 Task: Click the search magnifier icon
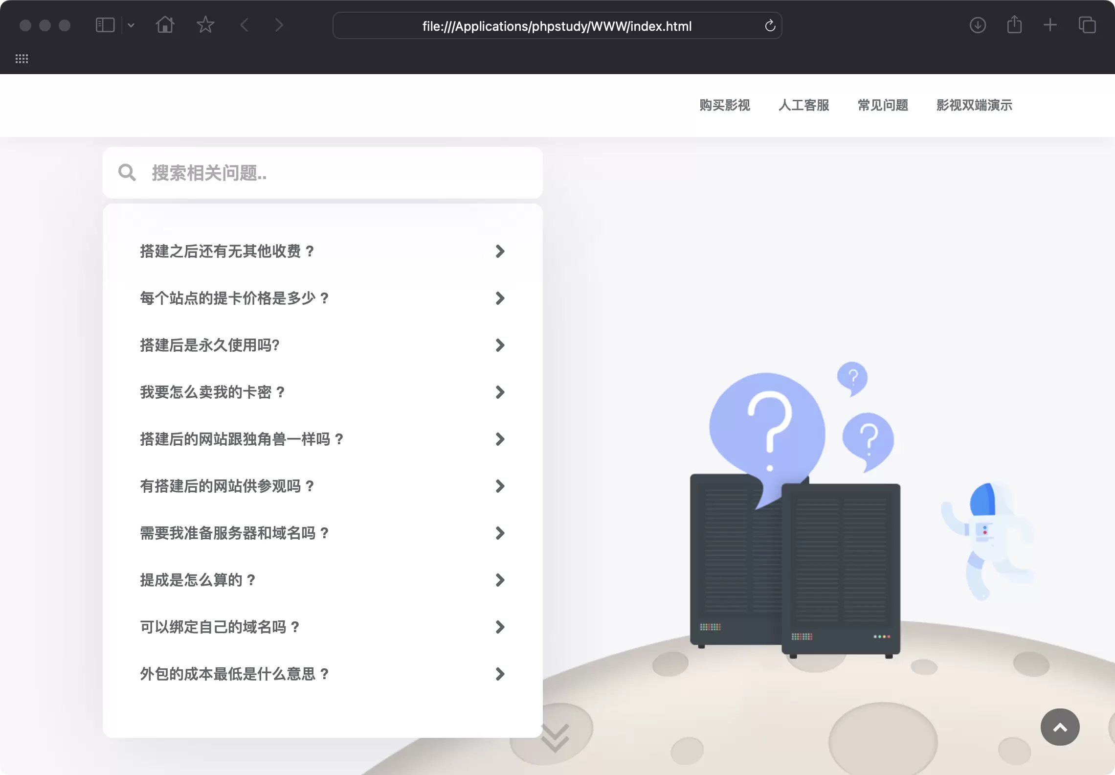tap(127, 173)
